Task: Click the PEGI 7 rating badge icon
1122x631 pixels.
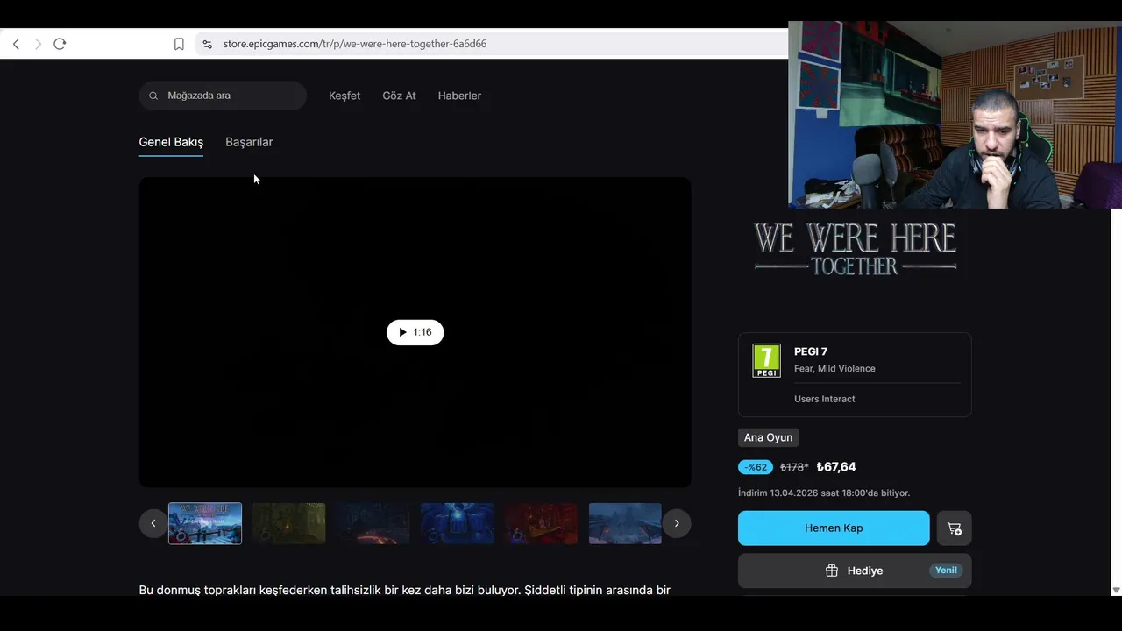Action: [766, 361]
